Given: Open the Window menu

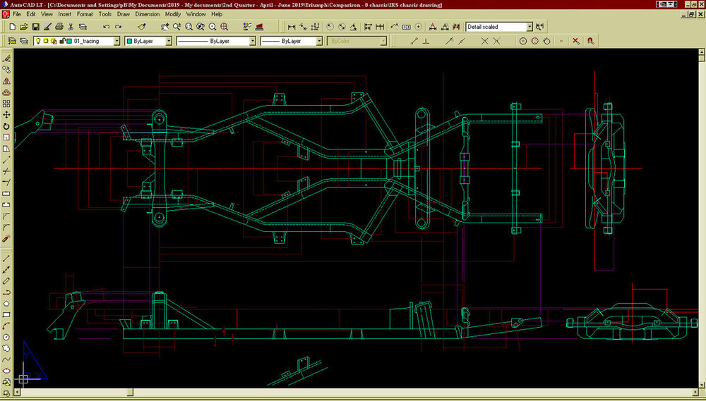Looking at the screenshot, I should click(x=196, y=14).
